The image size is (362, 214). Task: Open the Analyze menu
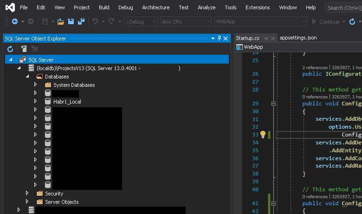coord(207,7)
